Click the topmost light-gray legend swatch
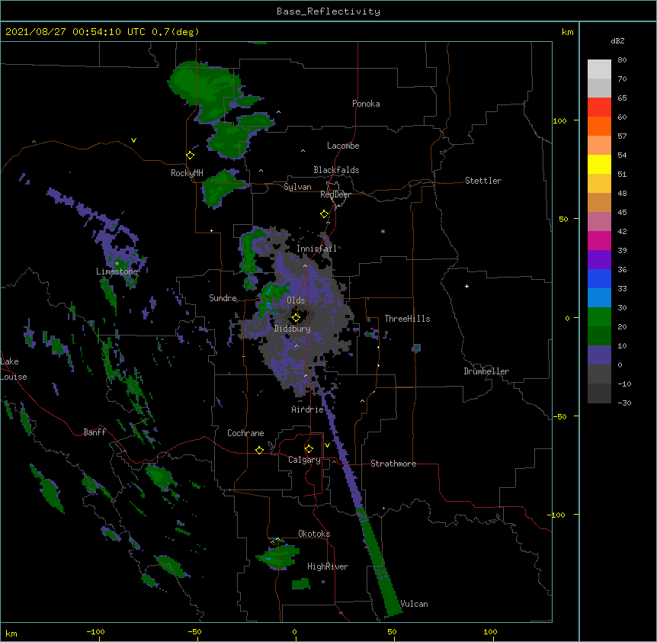The height and width of the screenshot is (642, 657). pyautogui.click(x=599, y=69)
